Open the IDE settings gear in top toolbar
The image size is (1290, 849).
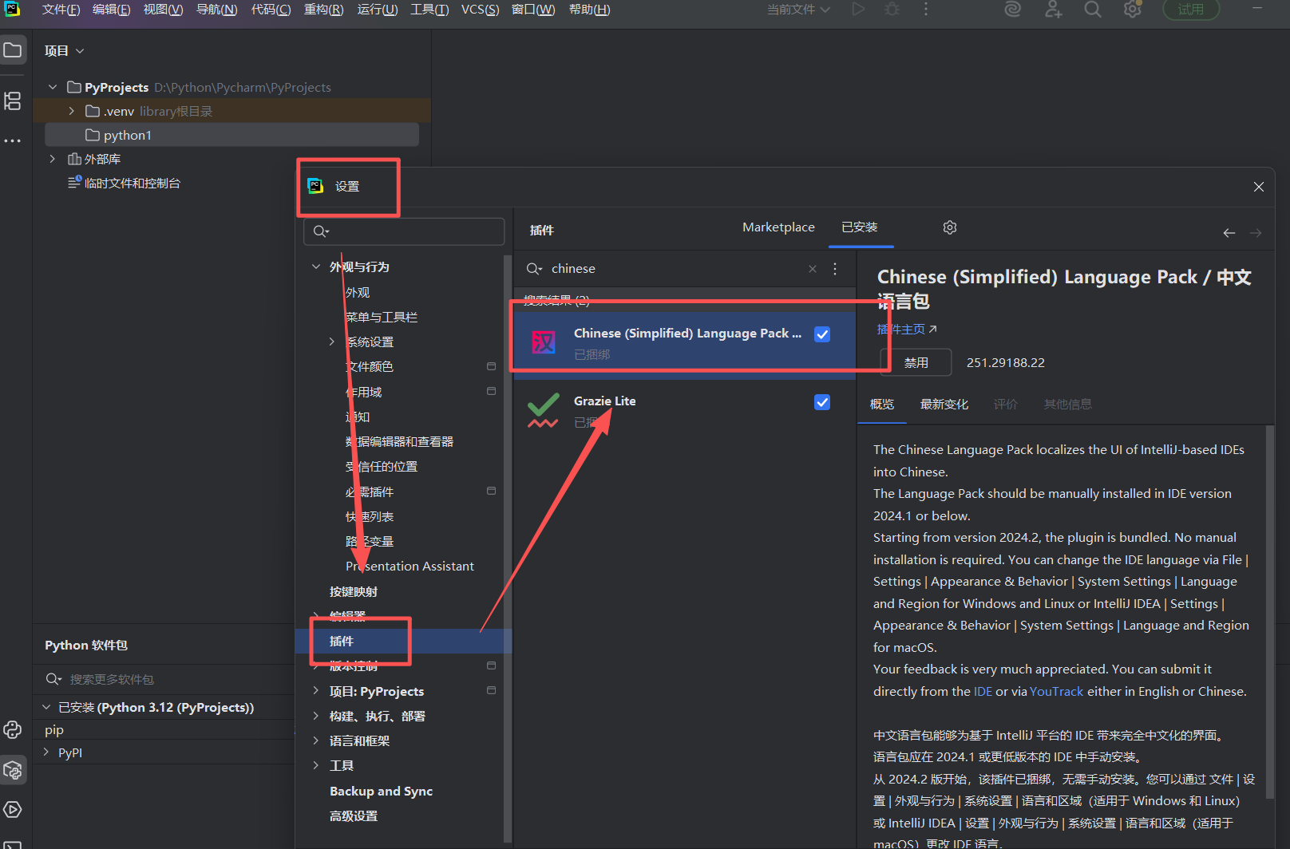click(x=1133, y=10)
